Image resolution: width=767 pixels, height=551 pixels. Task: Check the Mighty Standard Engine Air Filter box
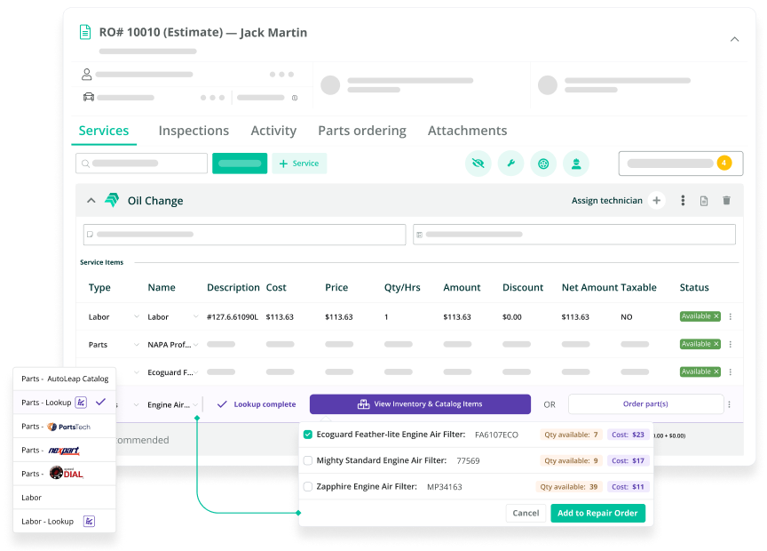click(x=308, y=460)
